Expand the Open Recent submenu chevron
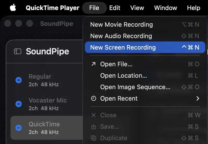This screenshot has width=208, height=144. 198,99
